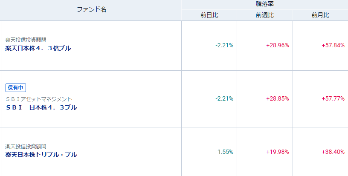
Task: Click the +28.96% weekly change value
Action: pyautogui.click(x=277, y=45)
